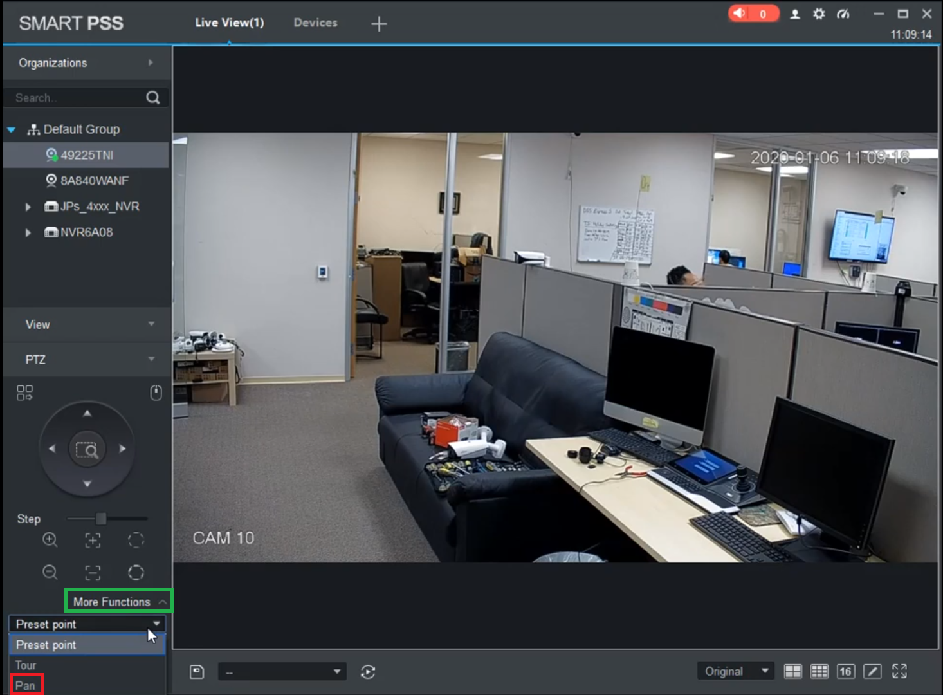The width and height of the screenshot is (943, 695).
Task: Switch to 16-split window layout
Action: (x=845, y=672)
